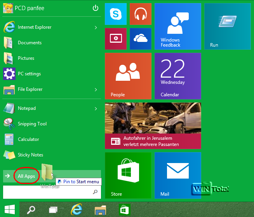Open the People tile
This screenshot has height=217, width=254.
[x=128, y=76]
